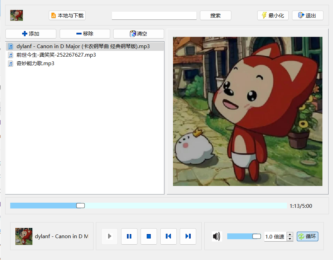Skip to the previous track

169,236
